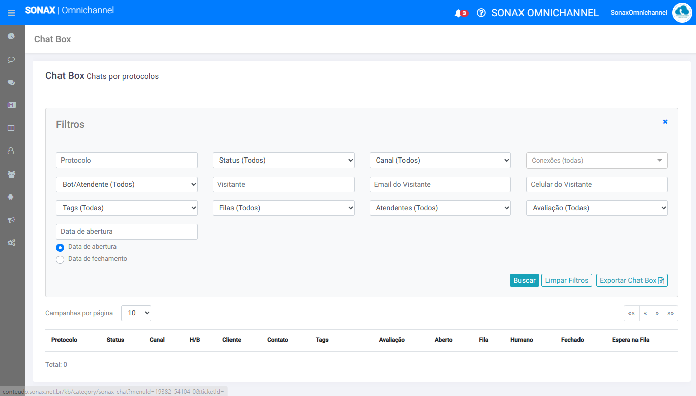696x396 pixels.
Task: Open the pie chart dashboard in sidebar
Action: [11, 36]
